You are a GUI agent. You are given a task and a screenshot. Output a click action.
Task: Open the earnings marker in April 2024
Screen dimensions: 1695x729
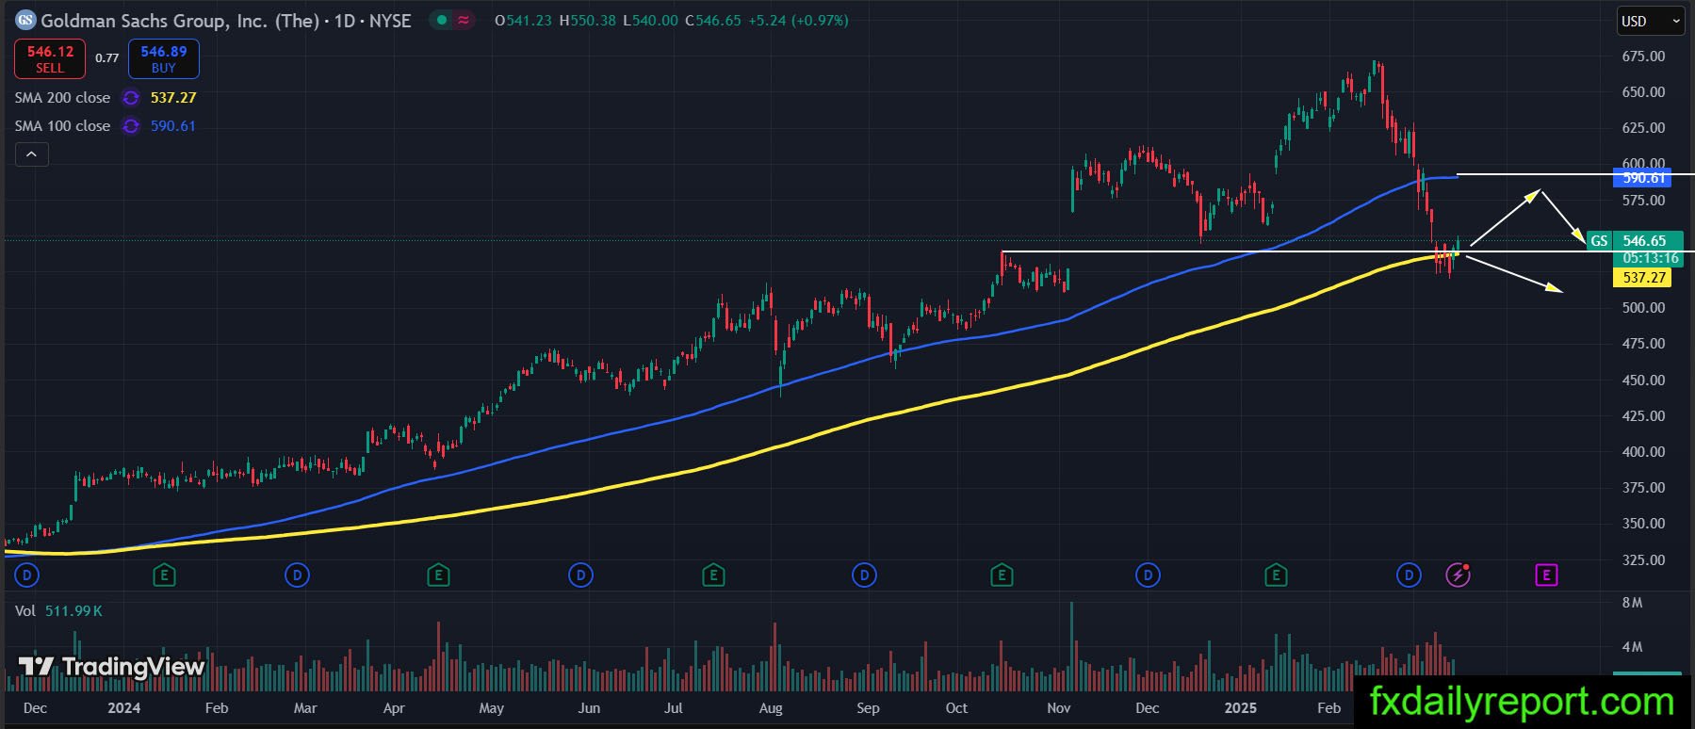[437, 575]
